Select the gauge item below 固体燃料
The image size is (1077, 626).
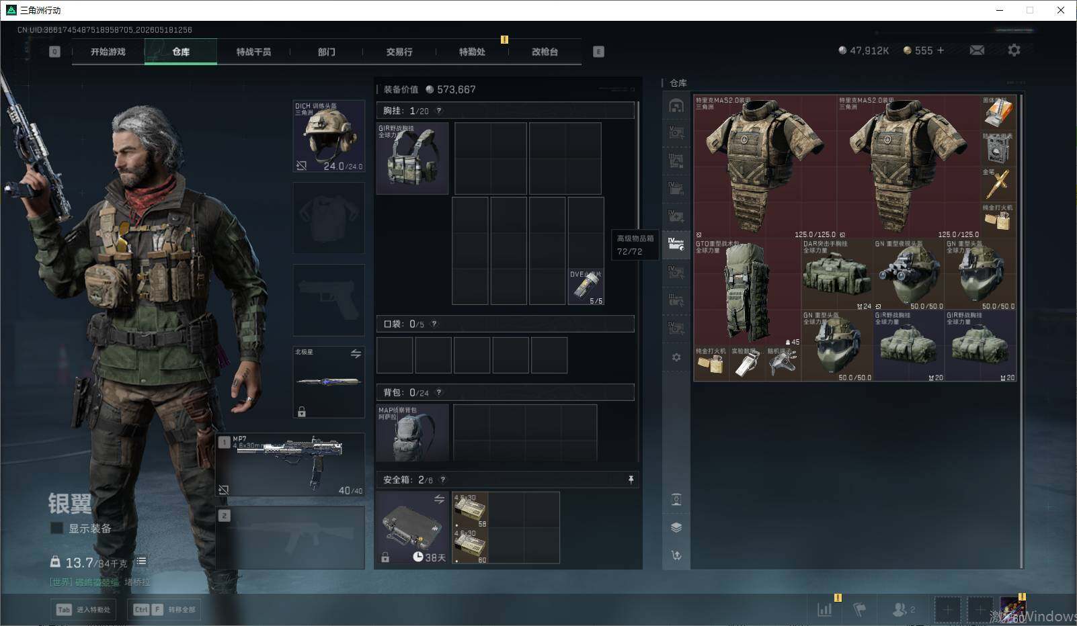pyautogui.click(x=998, y=148)
